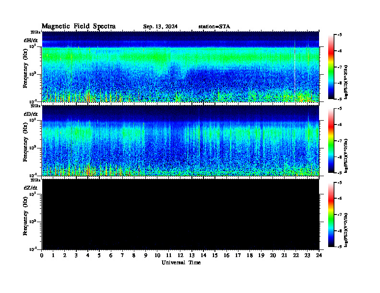This screenshot has width=380, height=293.
Task: Click the dD/dt spectrogram plot
Action: [180, 140]
